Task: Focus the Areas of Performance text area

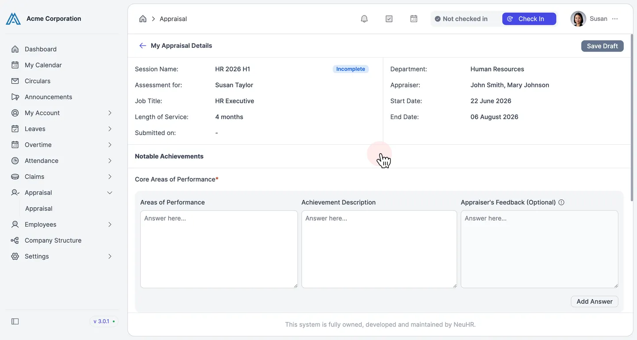Action: (x=219, y=249)
